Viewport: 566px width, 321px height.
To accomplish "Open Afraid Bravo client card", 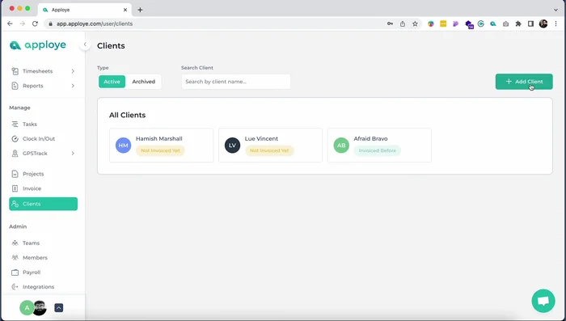I will click(x=379, y=146).
